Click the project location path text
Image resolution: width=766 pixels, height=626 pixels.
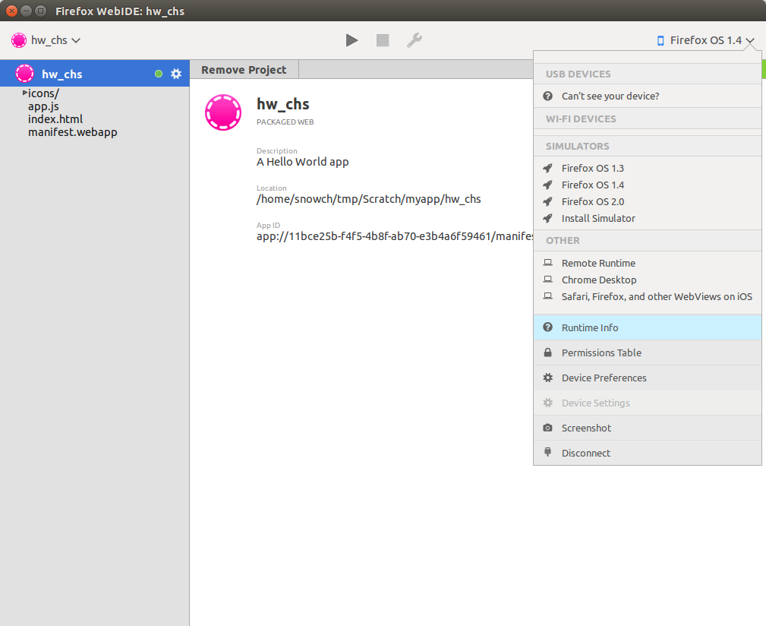(x=369, y=199)
